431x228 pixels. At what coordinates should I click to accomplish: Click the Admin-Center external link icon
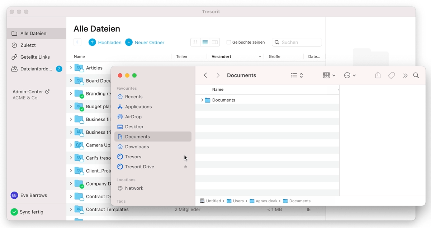click(x=47, y=91)
